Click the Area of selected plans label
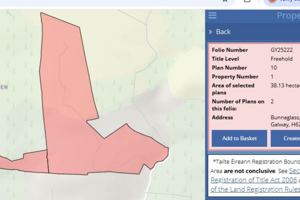 (233, 89)
